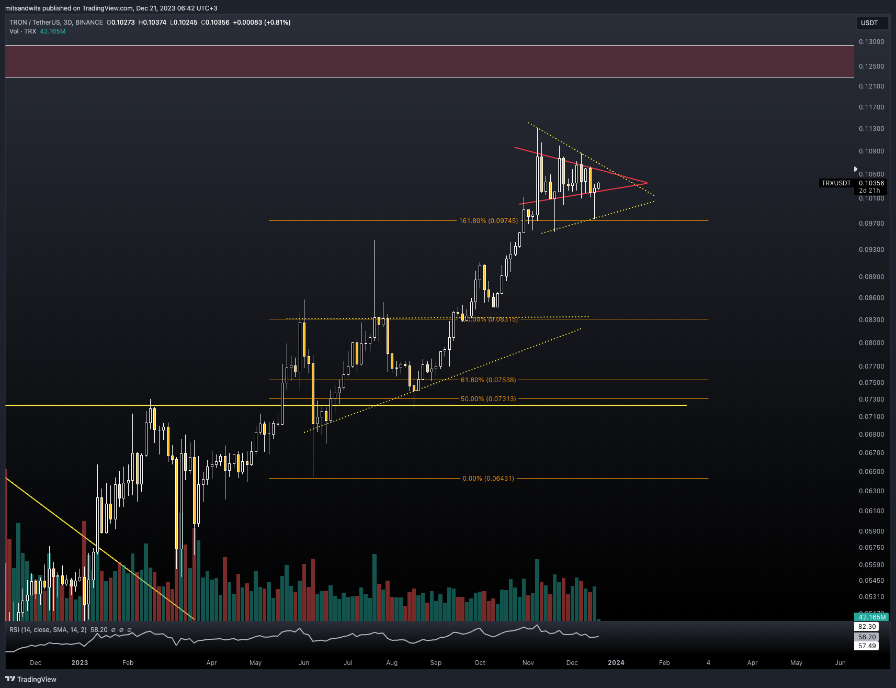
Task: Click the 0.12500 price axis label
Action: click(x=871, y=66)
